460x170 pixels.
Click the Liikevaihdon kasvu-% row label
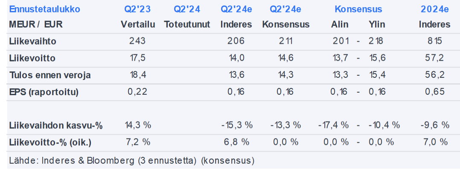point(56,125)
